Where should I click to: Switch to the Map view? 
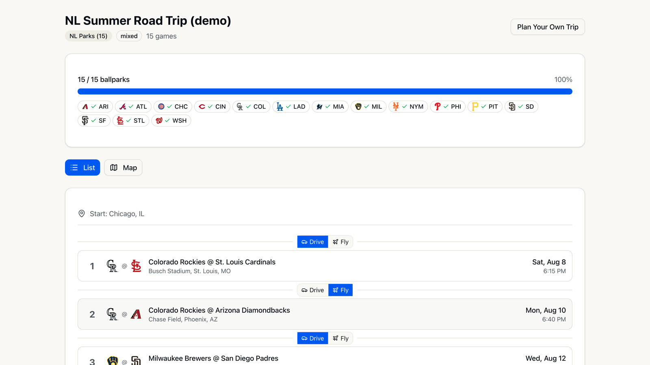click(123, 167)
